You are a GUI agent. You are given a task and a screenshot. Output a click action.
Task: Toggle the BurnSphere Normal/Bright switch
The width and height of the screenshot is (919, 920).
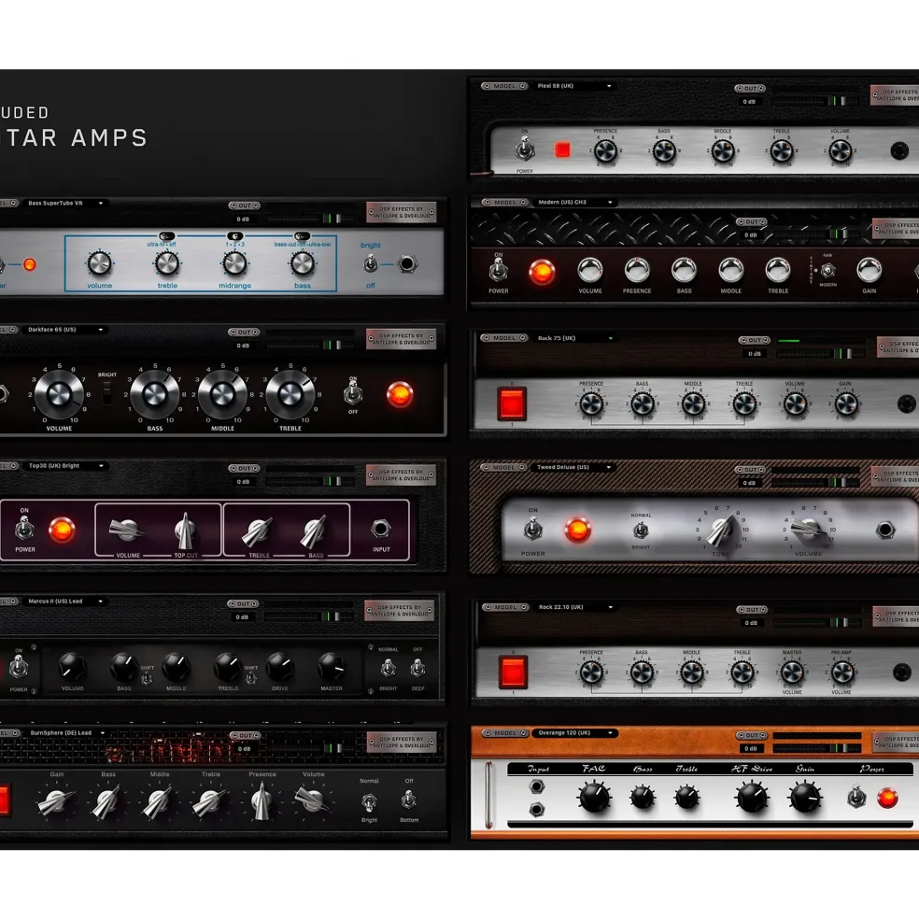click(369, 800)
